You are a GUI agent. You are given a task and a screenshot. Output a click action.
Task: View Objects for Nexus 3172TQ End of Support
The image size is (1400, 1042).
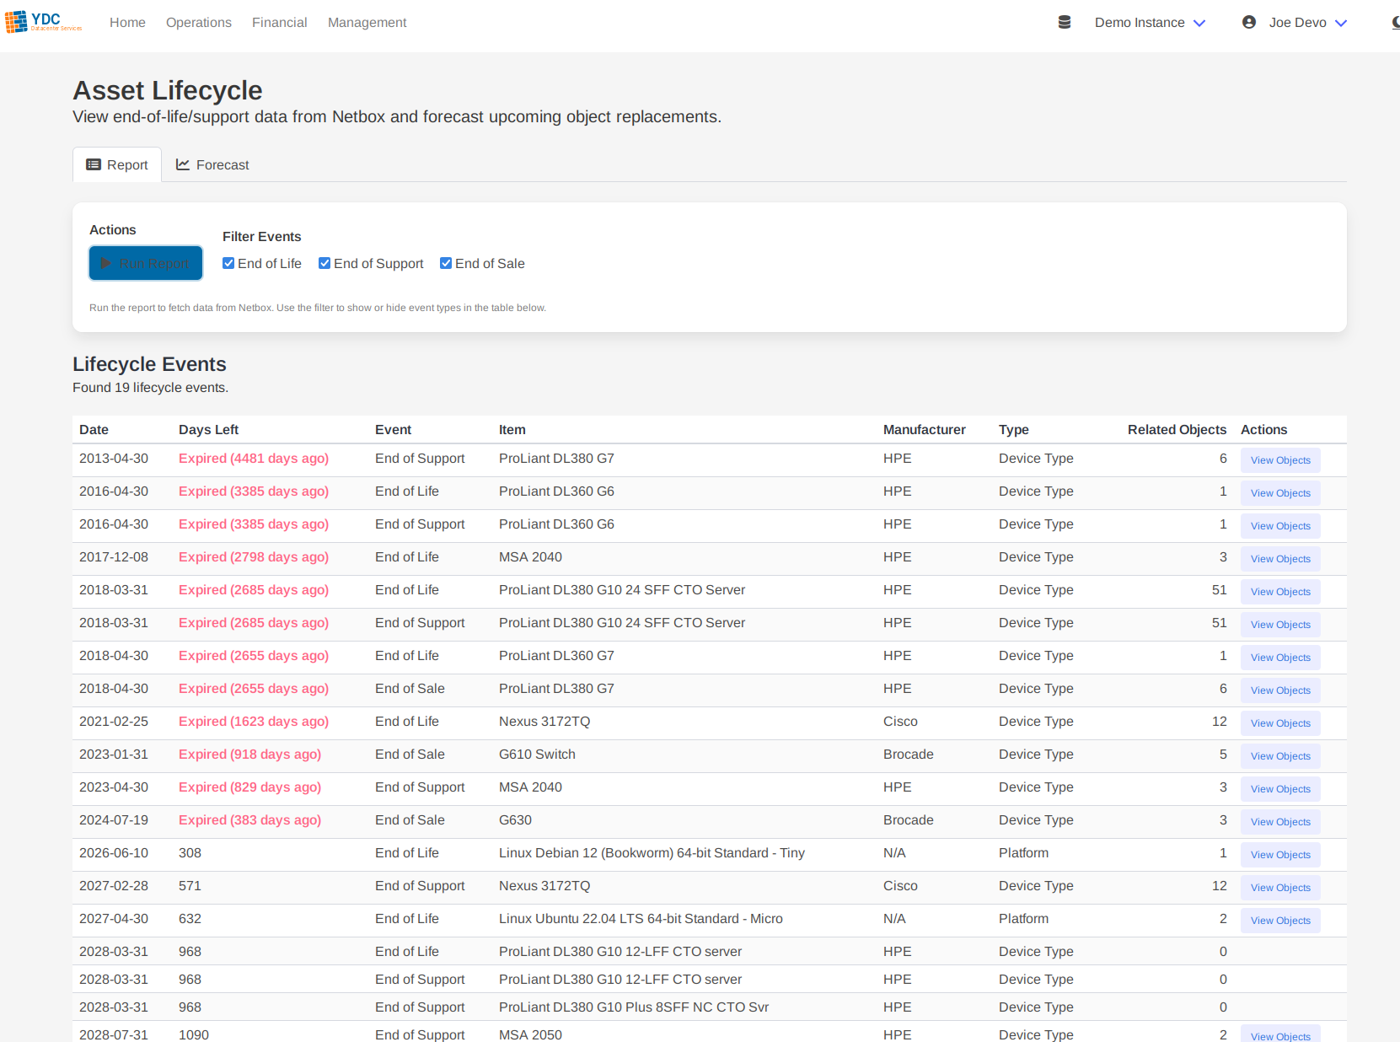click(1280, 888)
